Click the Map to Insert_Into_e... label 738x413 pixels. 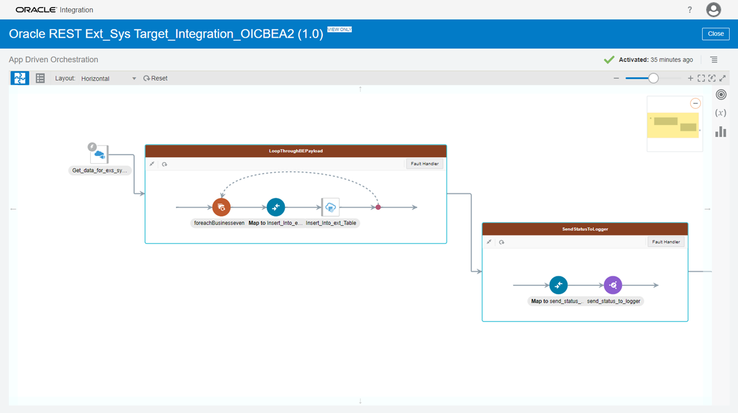click(x=275, y=223)
